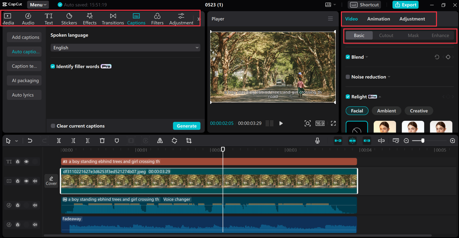Image resolution: width=459 pixels, height=238 pixels.
Task: Adjust the timeline zoom slider handle
Action: click(423, 141)
